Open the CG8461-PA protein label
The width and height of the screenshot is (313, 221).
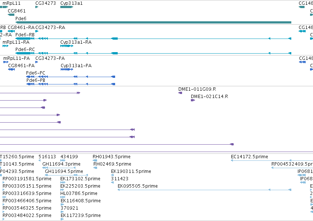(x=21, y=66)
